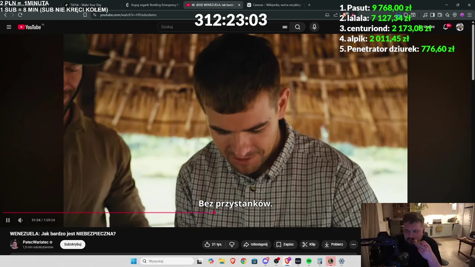Bookmark this page
The width and height of the screenshot is (475, 267).
tap(85, 15)
